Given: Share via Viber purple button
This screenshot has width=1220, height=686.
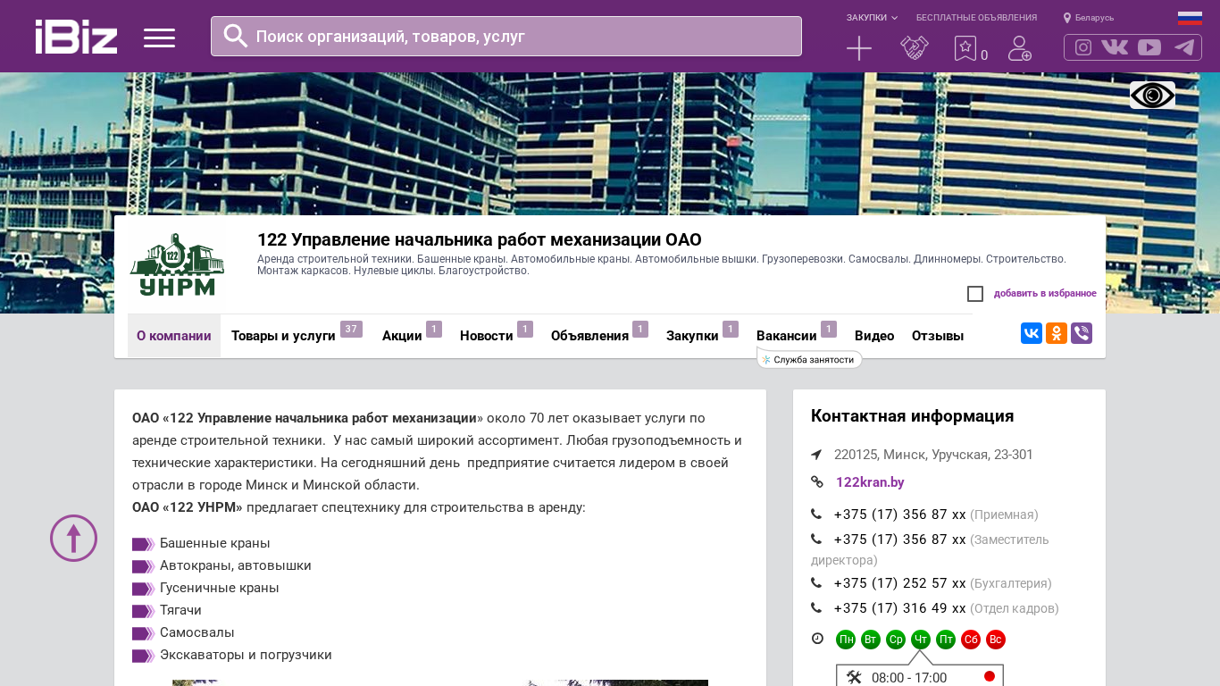Looking at the screenshot, I should point(1082,333).
